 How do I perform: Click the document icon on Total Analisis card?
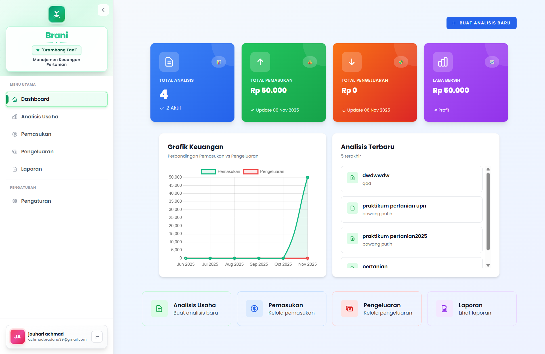pyautogui.click(x=169, y=62)
